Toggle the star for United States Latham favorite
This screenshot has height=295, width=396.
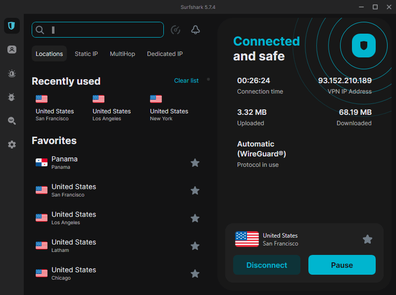click(195, 246)
